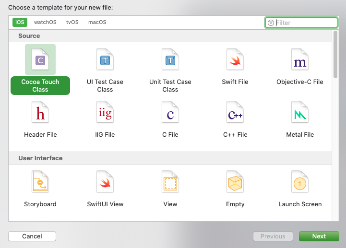Click the vertical scrollbar thumb
This screenshot has width=346, height=248.
point(335,54)
